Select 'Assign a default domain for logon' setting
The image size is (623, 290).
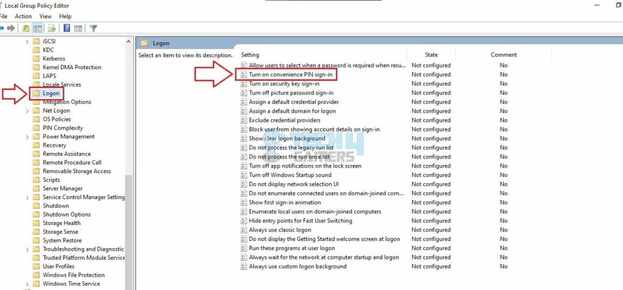point(292,111)
